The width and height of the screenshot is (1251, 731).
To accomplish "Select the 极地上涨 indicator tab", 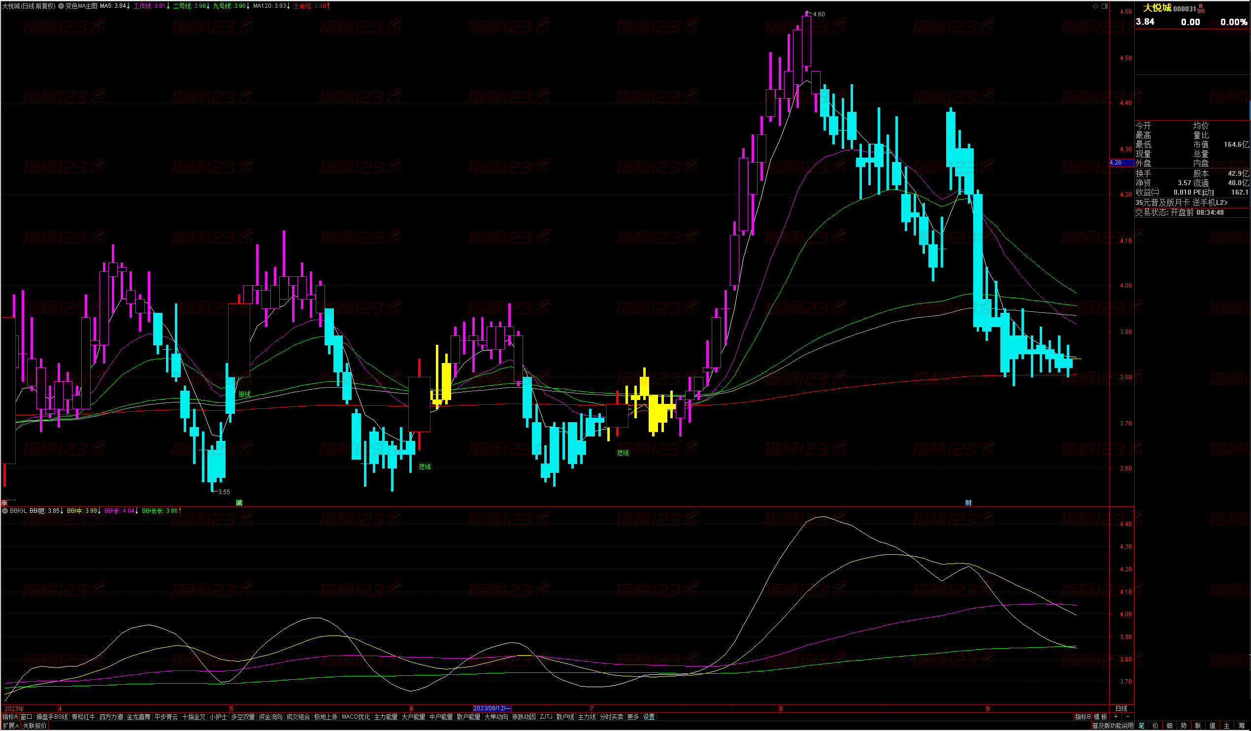I will pyautogui.click(x=326, y=717).
